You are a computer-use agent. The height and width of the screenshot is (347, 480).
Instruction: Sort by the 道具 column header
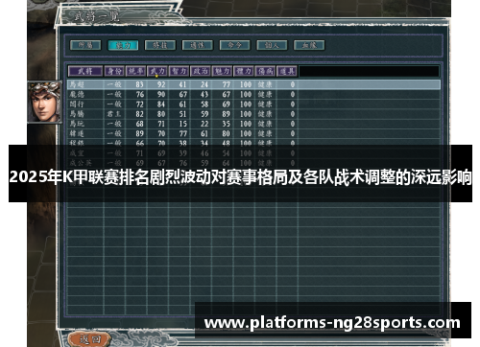coord(287,71)
